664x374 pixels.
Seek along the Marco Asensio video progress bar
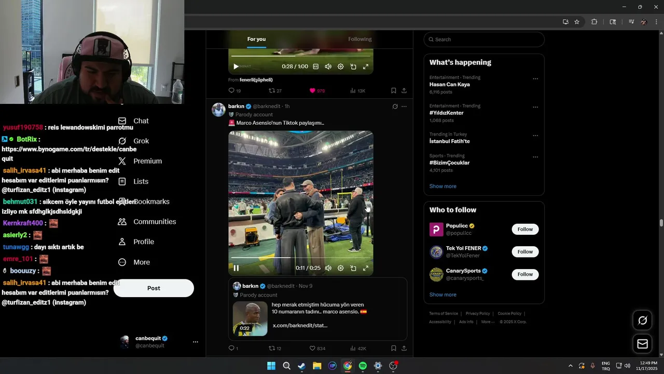pyautogui.click(x=301, y=258)
